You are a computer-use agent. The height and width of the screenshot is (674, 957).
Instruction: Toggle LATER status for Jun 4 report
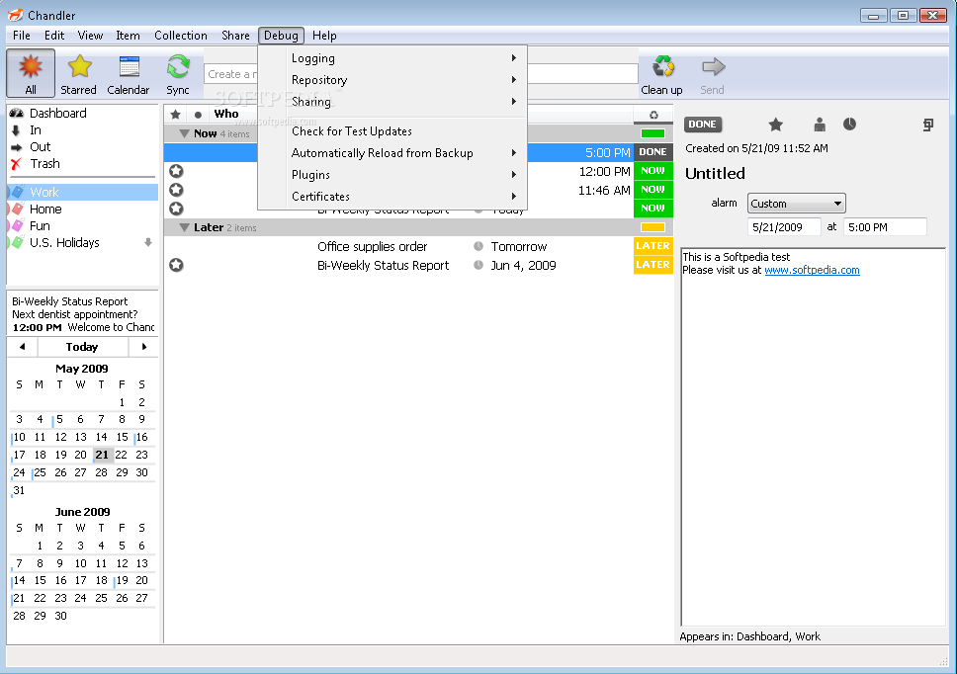(x=653, y=265)
